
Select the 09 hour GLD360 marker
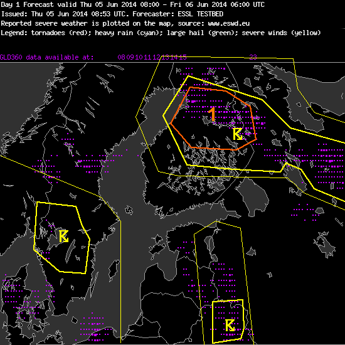click(130, 57)
